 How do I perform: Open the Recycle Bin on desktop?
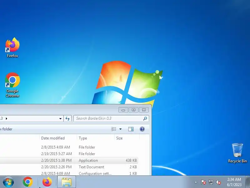pyautogui.click(x=237, y=153)
